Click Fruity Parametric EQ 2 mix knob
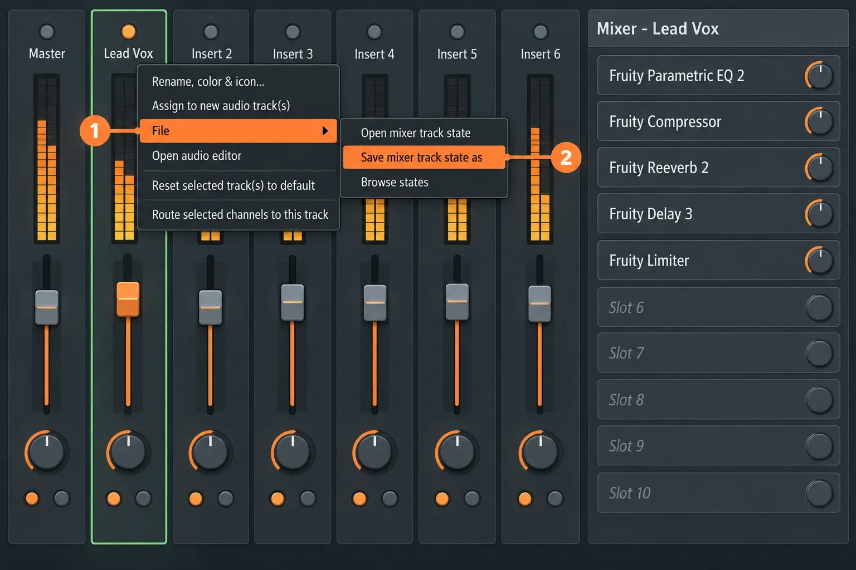856x570 pixels. pyautogui.click(x=820, y=76)
